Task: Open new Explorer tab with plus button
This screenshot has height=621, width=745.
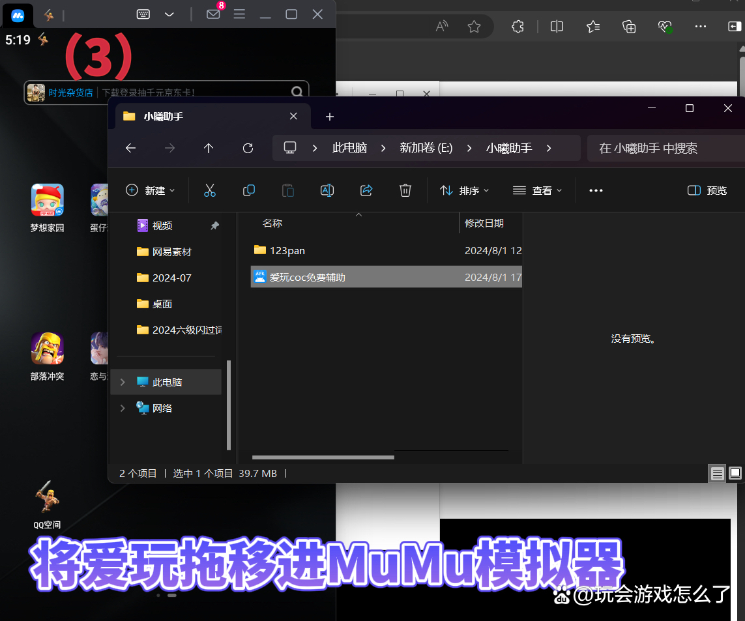Action: click(x=330, y=117)
